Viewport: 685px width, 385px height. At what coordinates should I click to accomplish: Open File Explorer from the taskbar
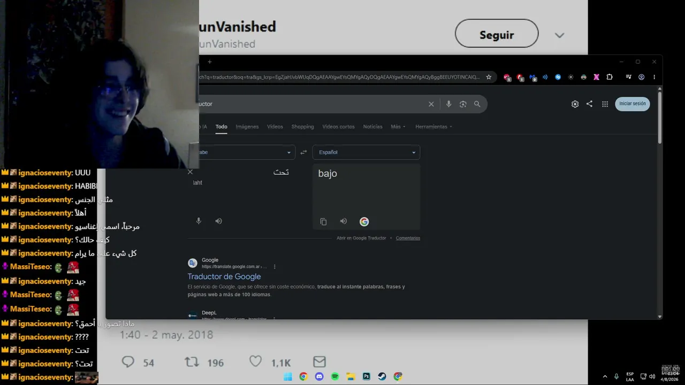[x=351, y=376]
